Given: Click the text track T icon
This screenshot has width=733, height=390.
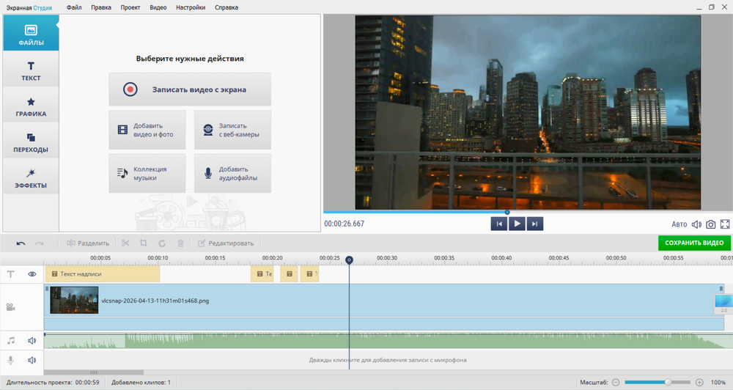Looking at the screenshot, I should coord(11,274).
